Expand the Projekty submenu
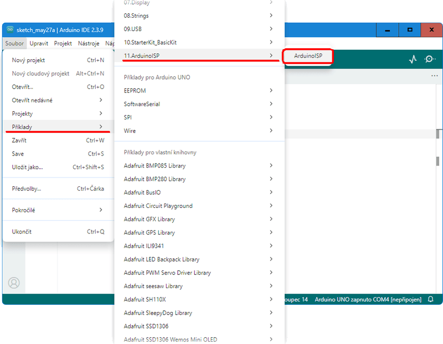The image size is (443, 344). (58, 113)
